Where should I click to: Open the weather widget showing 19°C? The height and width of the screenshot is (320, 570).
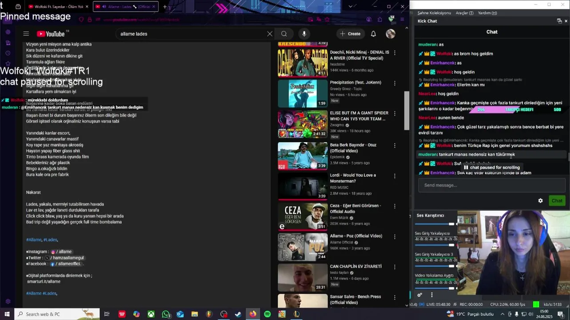(x=470, y=314)
